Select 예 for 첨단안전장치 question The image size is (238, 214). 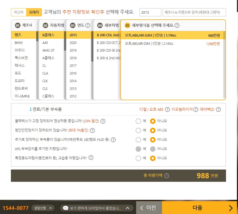coord(138,130)
